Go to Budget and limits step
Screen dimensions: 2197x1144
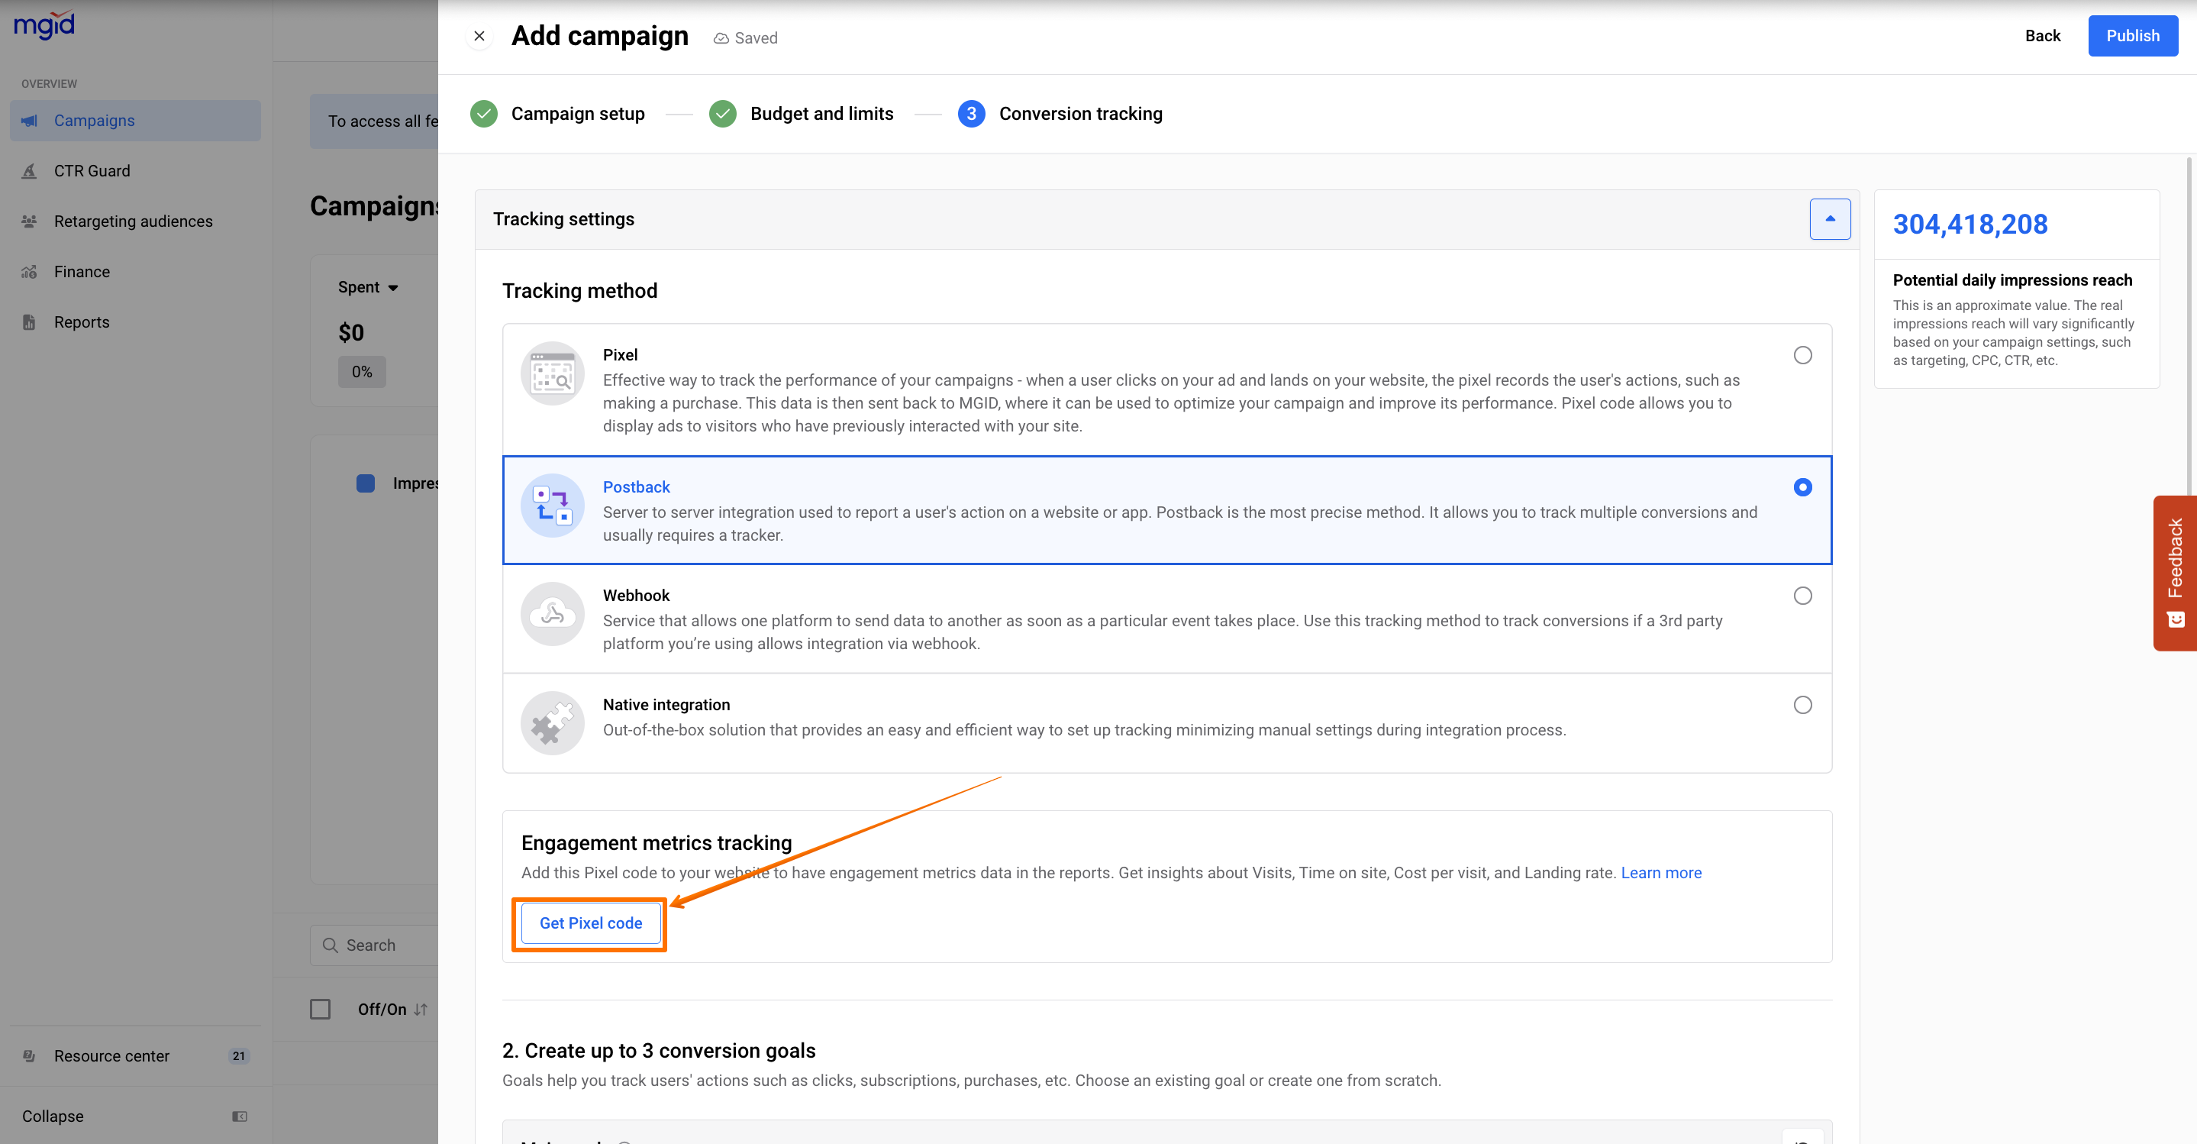pos(821,114)
